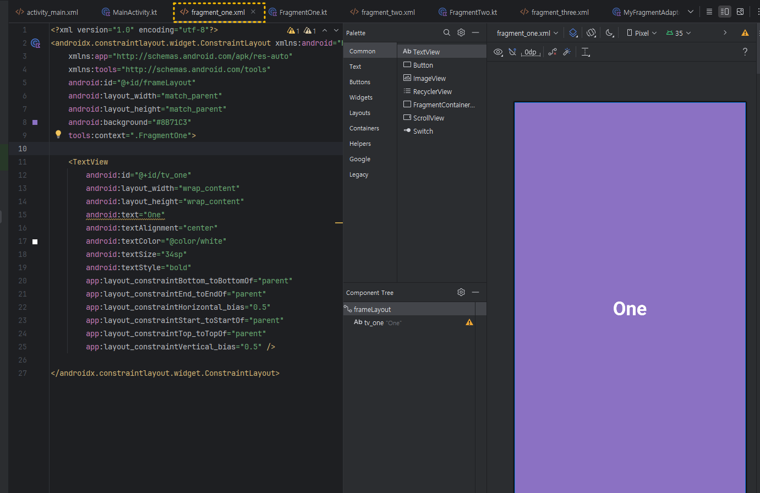The width and height of the screenshot is (760, 493).
Task: Minimize the Palette panel
Action: pyautogui.click(x=475, y=32)
